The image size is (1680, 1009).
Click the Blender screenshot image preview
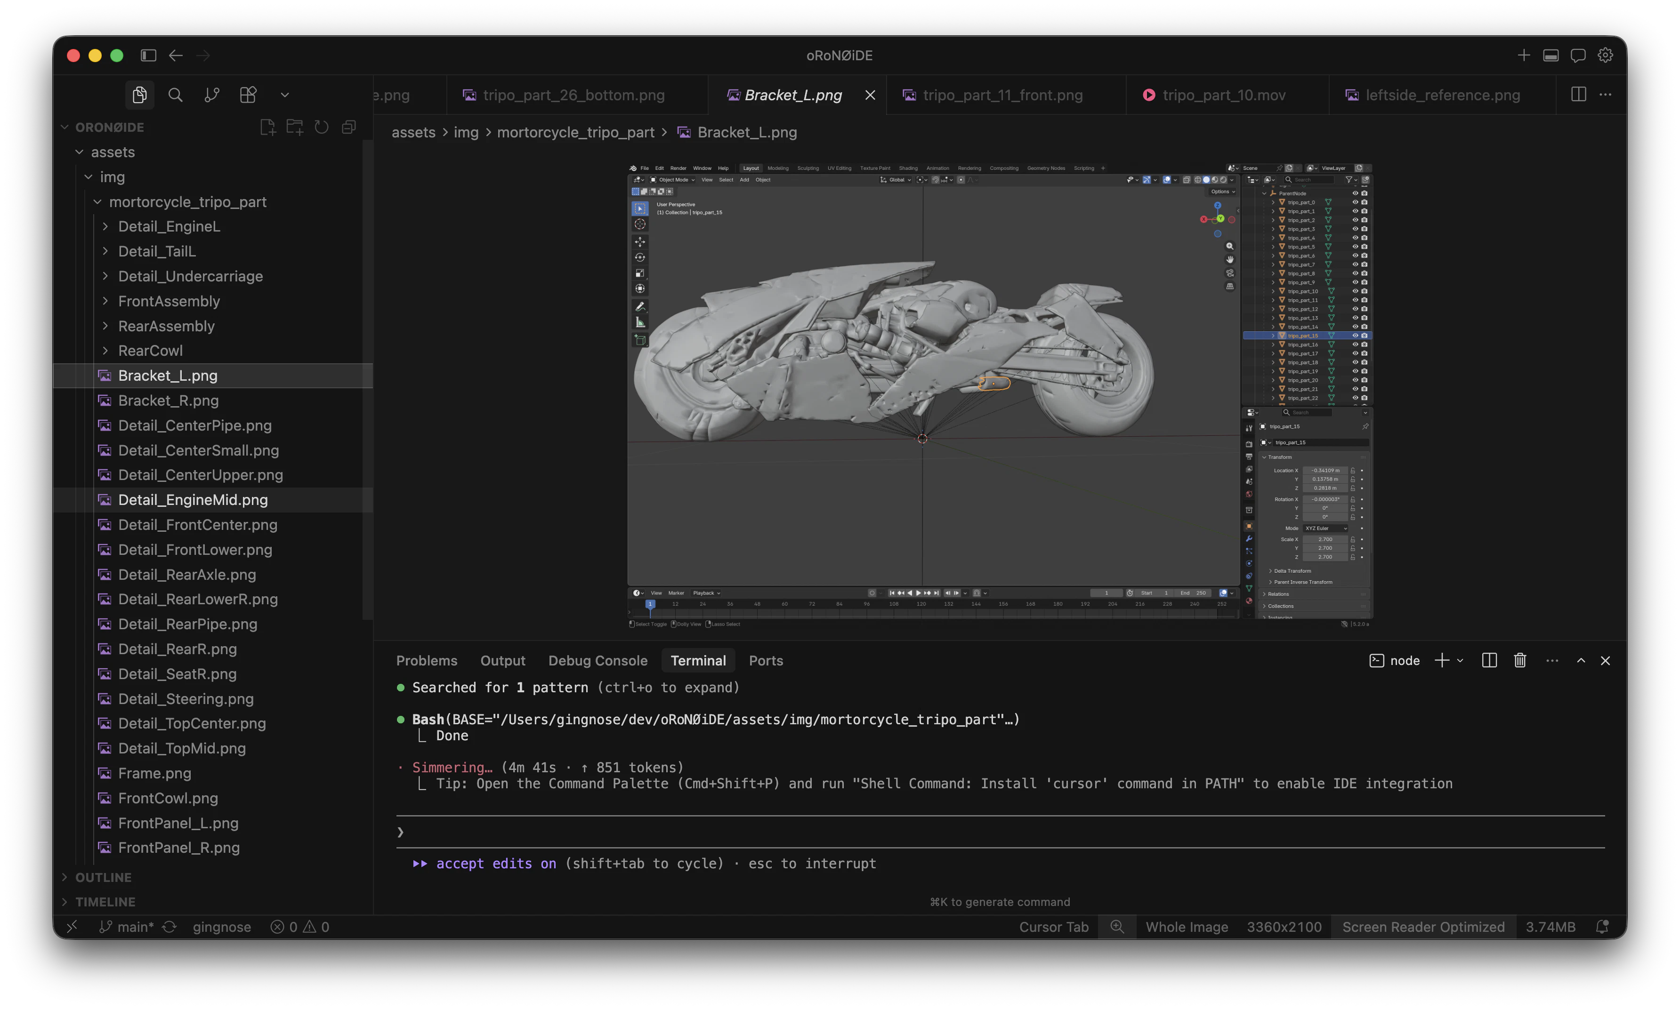click(1000, 396)
